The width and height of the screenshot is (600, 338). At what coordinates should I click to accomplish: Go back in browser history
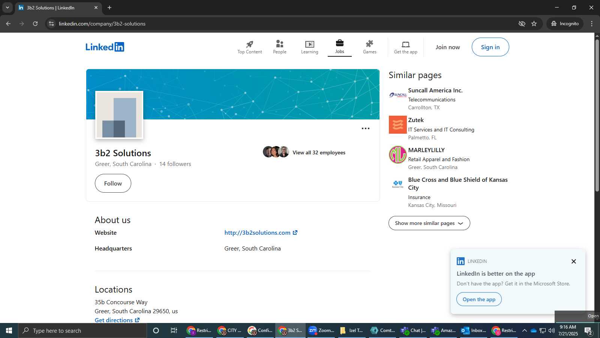[x=8, y=24]
